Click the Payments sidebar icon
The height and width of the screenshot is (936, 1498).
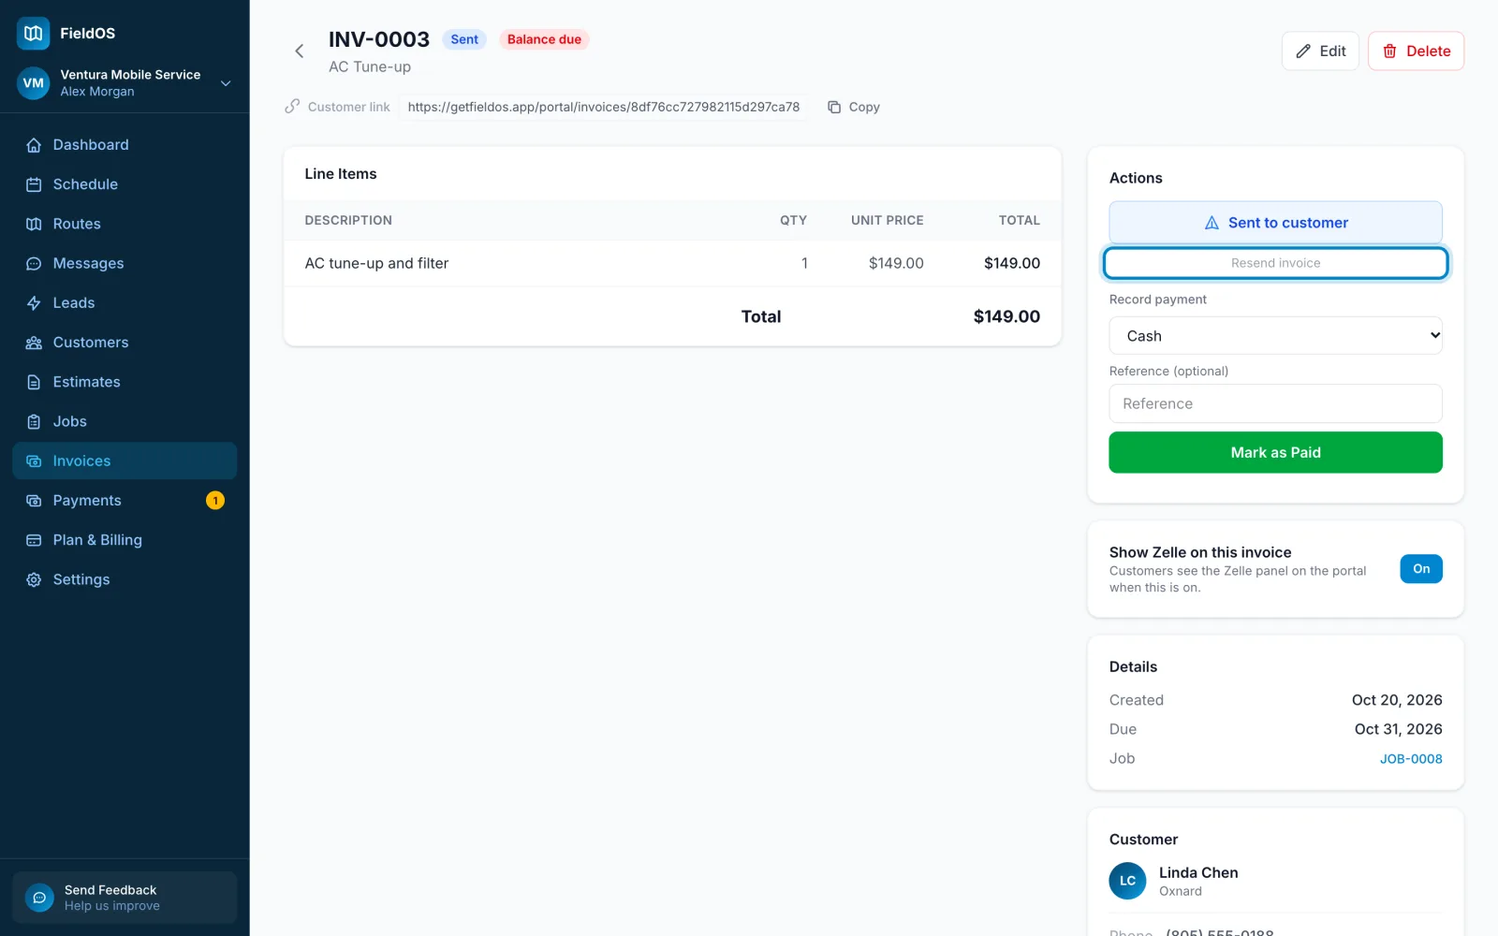[x=34, y=501]
